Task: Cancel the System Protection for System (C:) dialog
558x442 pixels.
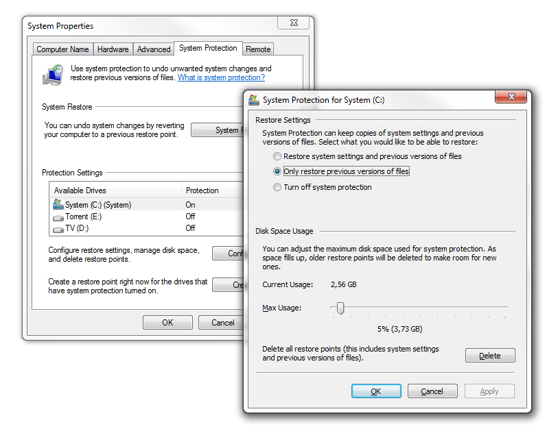Action: (x=432, y=391)
